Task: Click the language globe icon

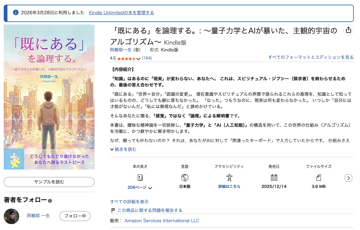Action: [x=184, y=177]
